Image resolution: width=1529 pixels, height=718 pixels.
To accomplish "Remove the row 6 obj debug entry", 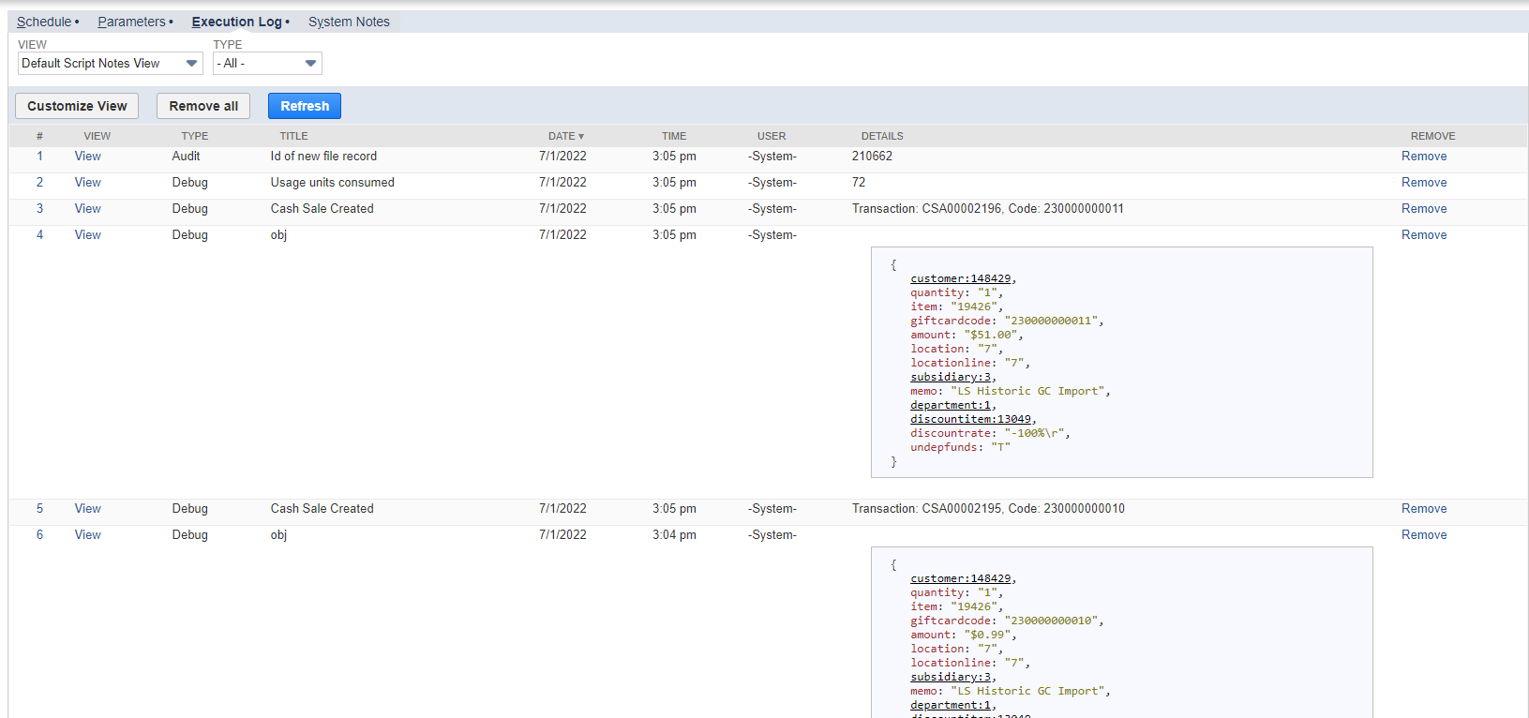I will pos(1423,535).
